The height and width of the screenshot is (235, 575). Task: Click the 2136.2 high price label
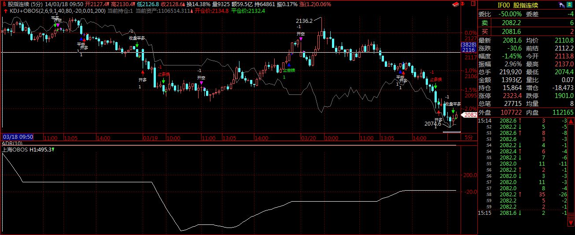coord(304,21)
